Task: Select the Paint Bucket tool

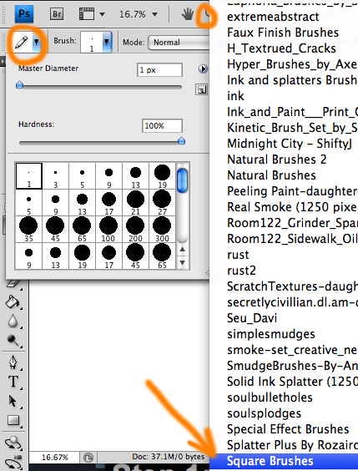Action: [x=13, y=302]
